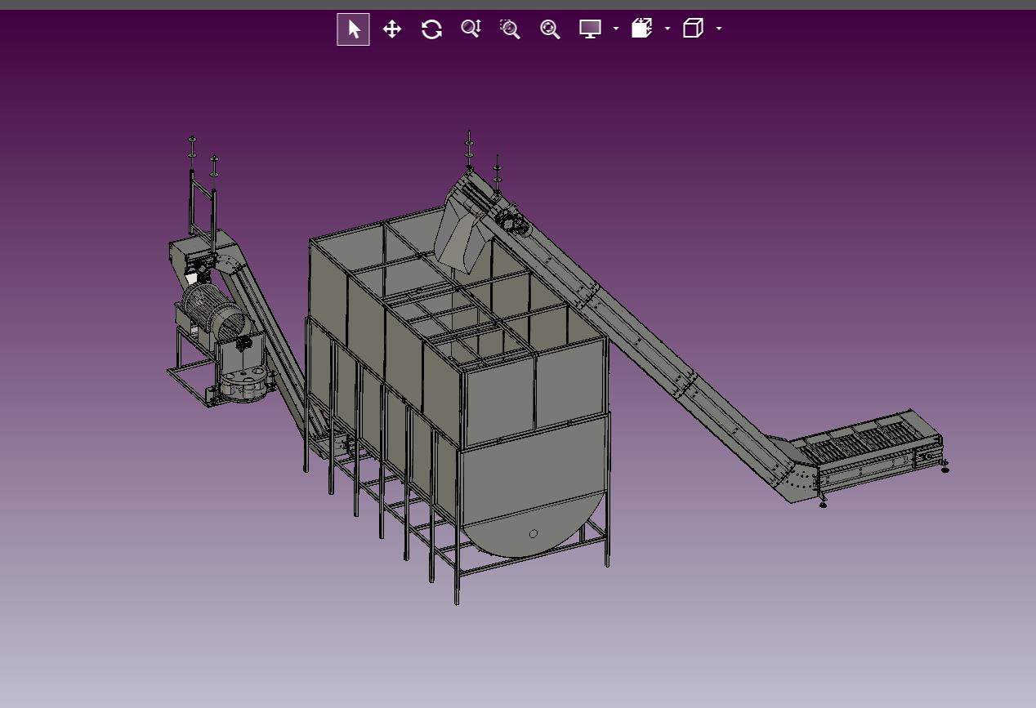Click the zoom-to-fit magnifier icon
Image resolution: width=1036 pixels, height=708 pixels.
550,29
